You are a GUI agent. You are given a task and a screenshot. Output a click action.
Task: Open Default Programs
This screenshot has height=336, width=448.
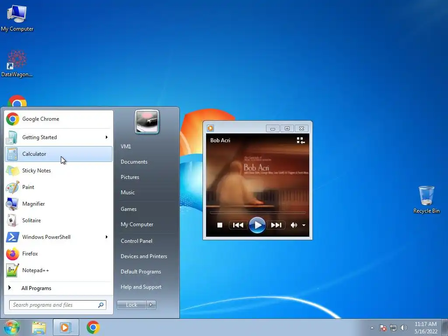pos(141,272)
